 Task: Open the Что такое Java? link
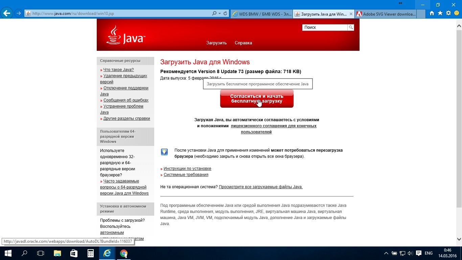[118, 70]
